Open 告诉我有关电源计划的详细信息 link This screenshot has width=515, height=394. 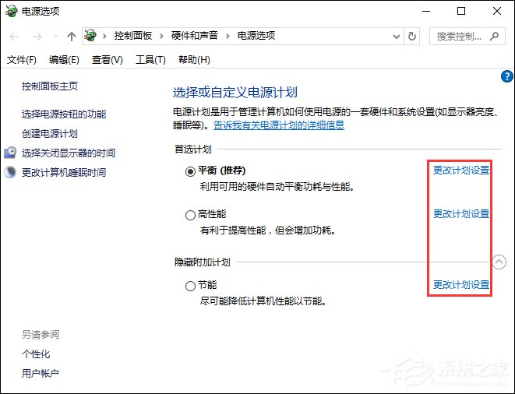[x=279, y=125]
